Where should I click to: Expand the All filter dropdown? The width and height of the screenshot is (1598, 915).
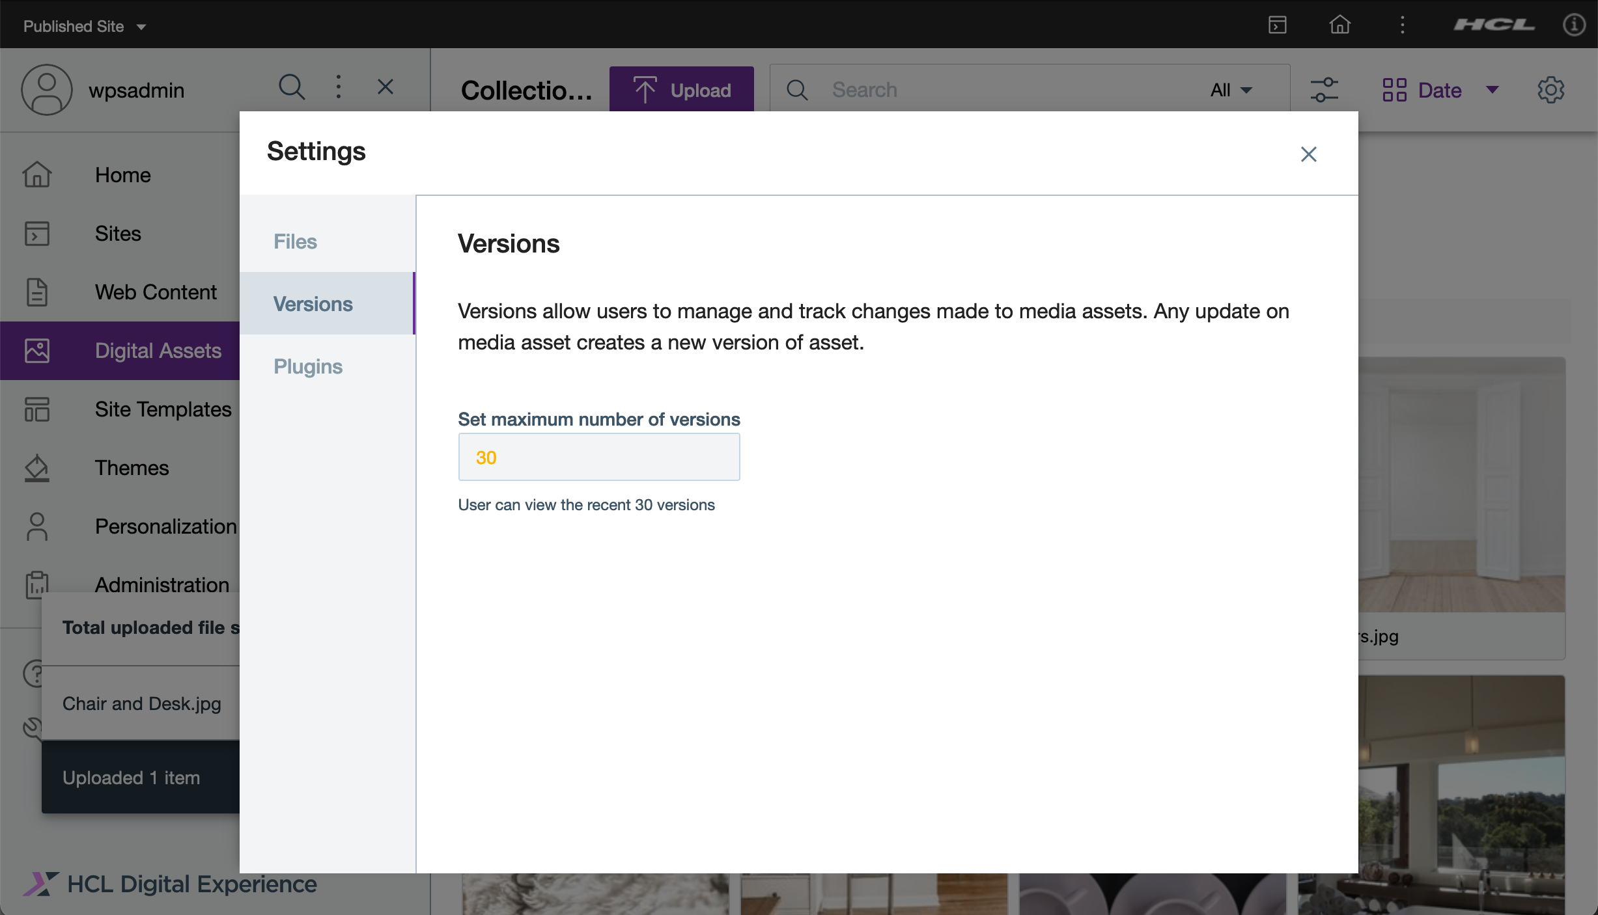pos(1228,90)
